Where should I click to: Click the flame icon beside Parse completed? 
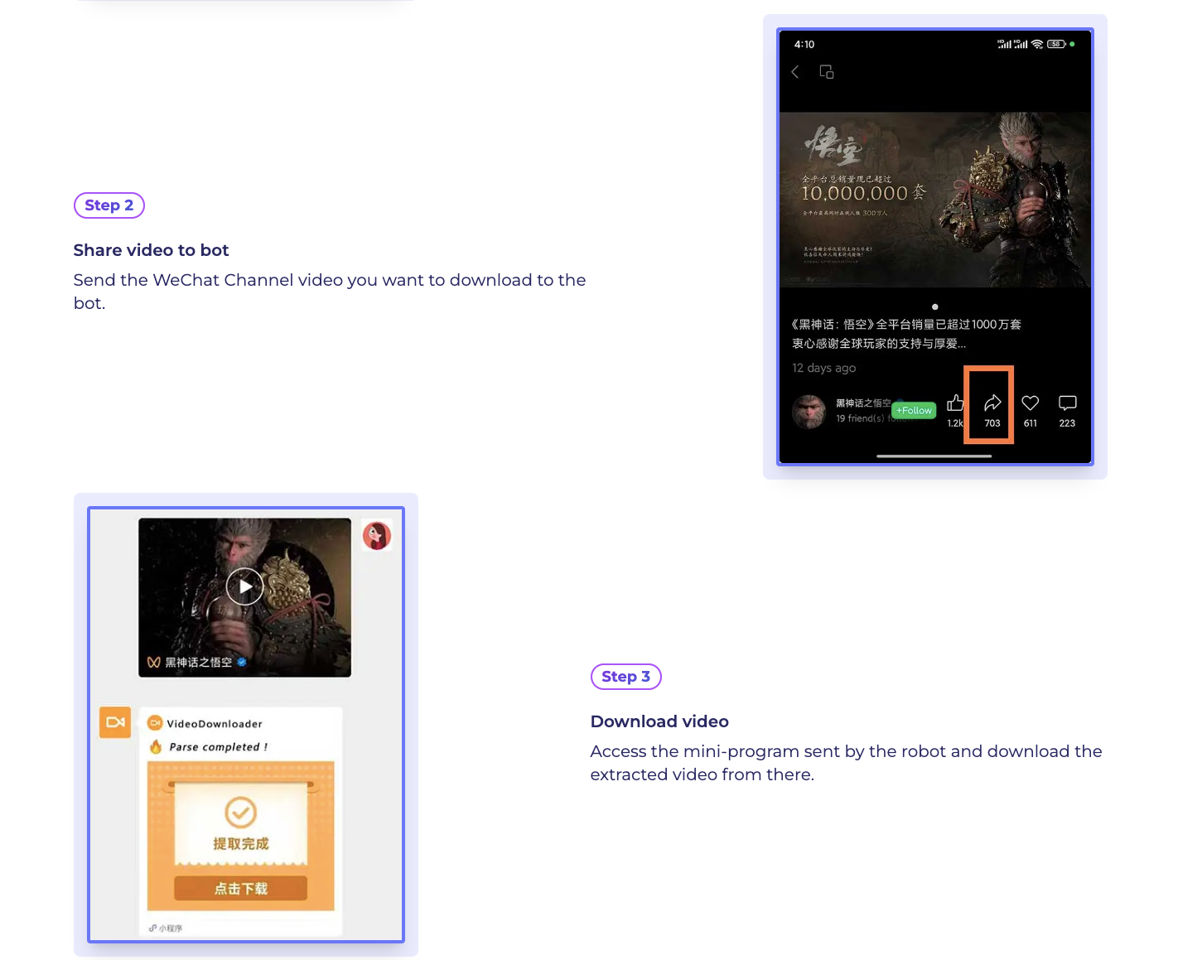point(156,746)
